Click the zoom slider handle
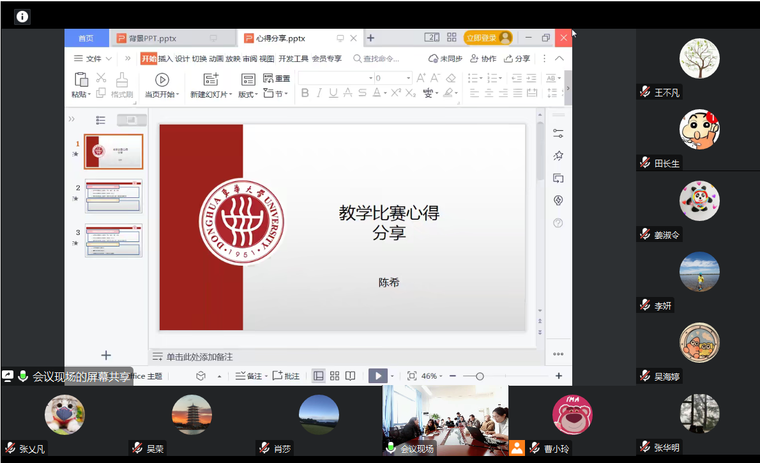 480,376
